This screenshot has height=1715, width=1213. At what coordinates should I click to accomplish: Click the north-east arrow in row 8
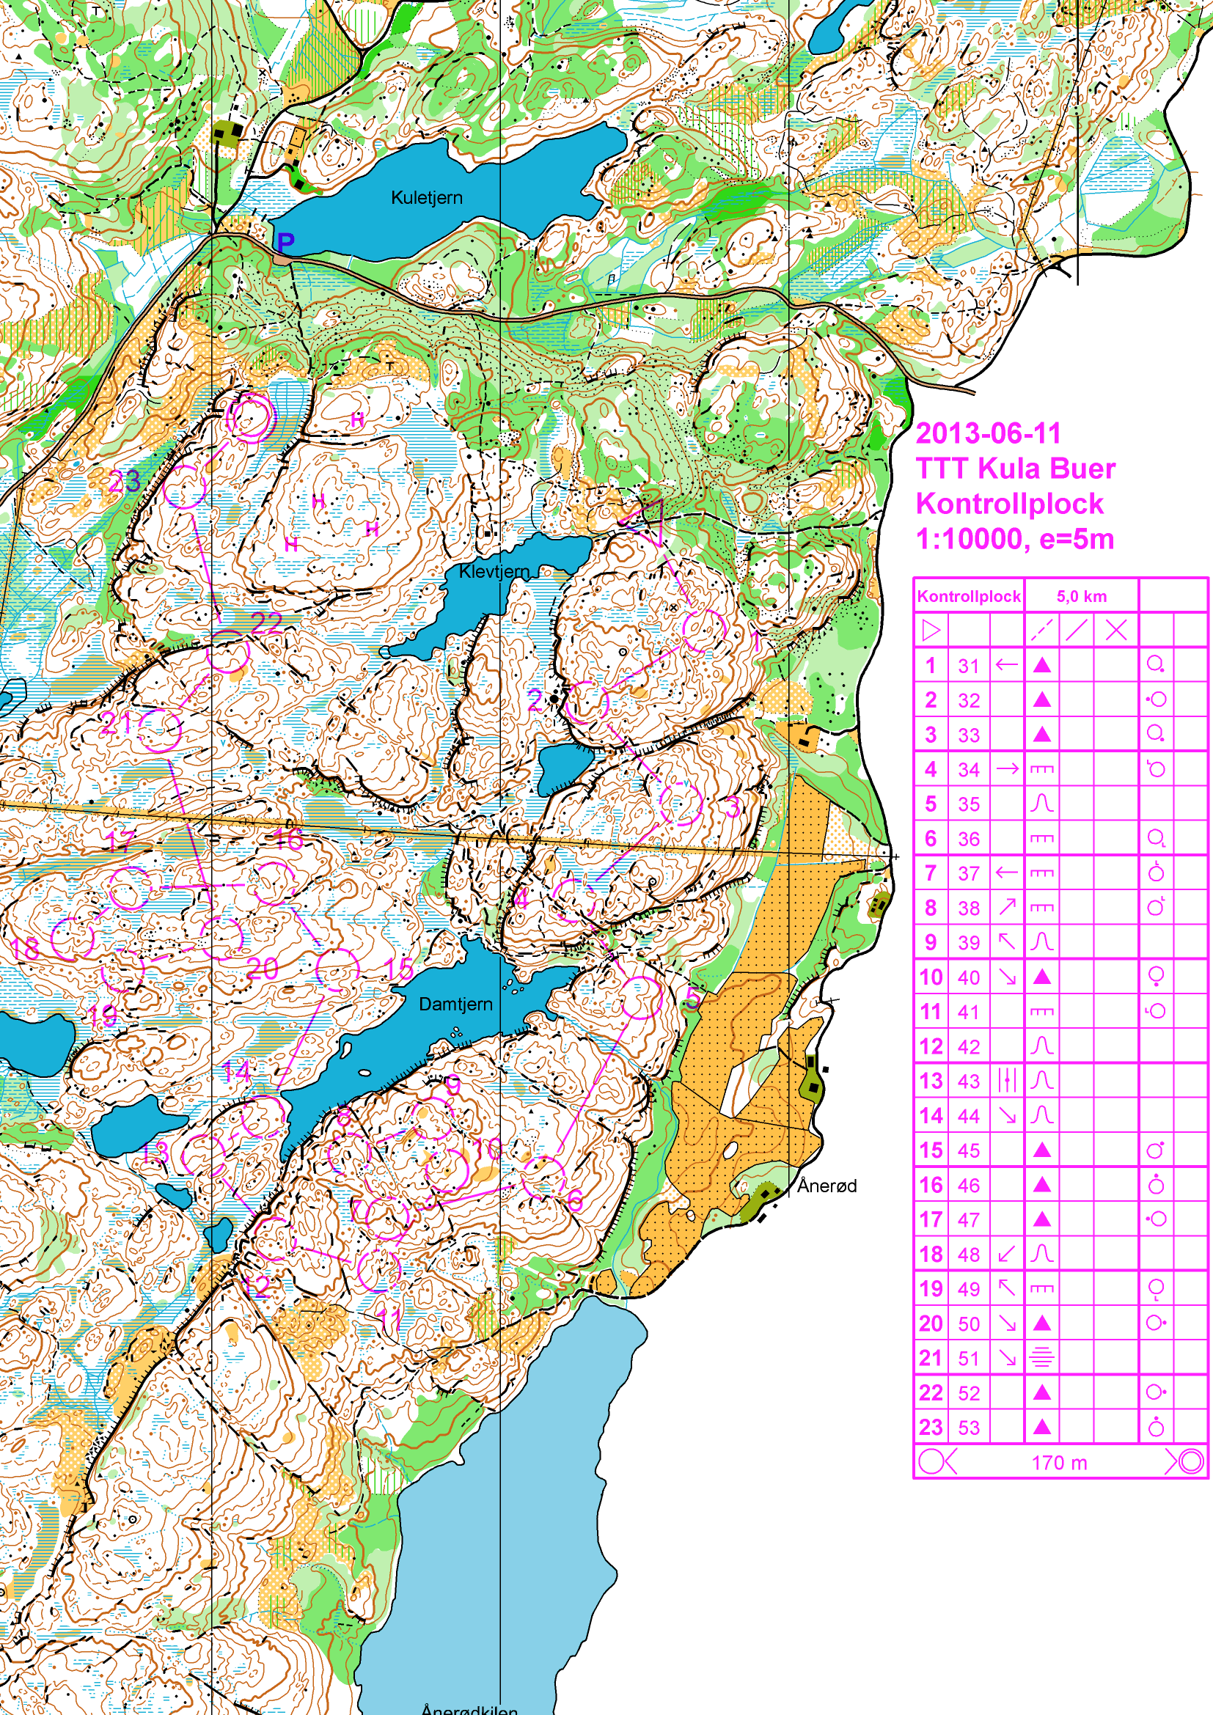1007,907
